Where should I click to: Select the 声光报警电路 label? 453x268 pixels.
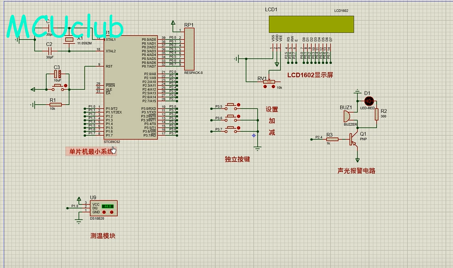coord(356,171)
